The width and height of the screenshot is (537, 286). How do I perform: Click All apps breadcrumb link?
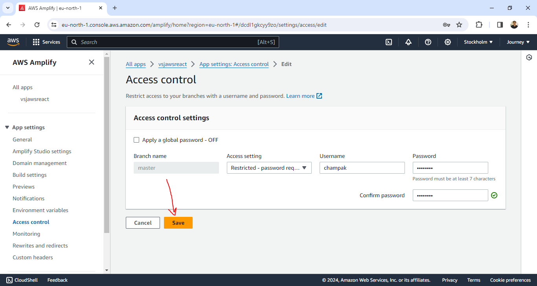pyautogui.click(x=136, y=64)
